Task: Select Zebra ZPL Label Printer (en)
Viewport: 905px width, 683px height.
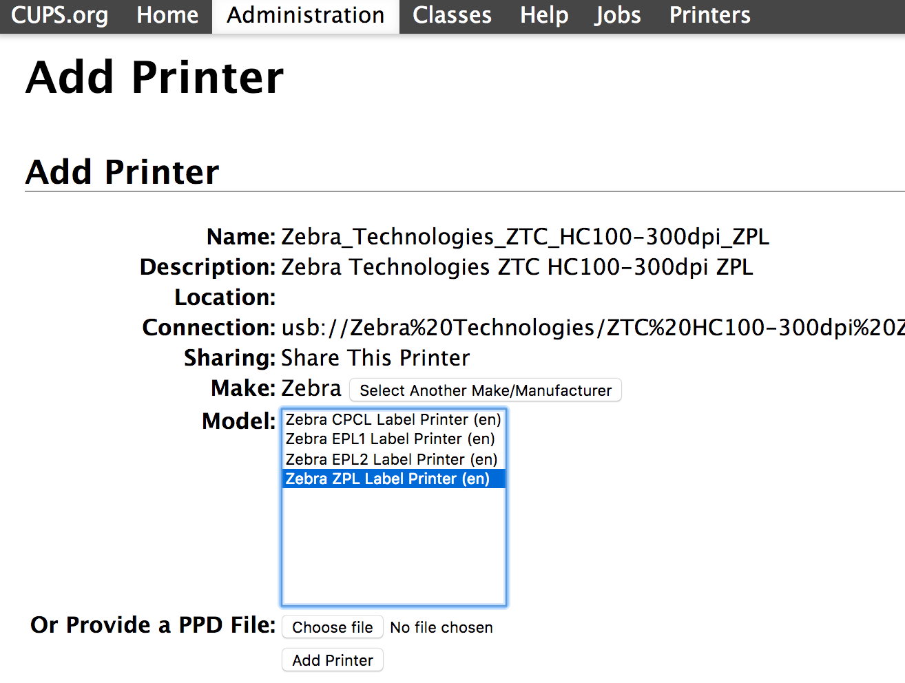Action: point(393,479)
